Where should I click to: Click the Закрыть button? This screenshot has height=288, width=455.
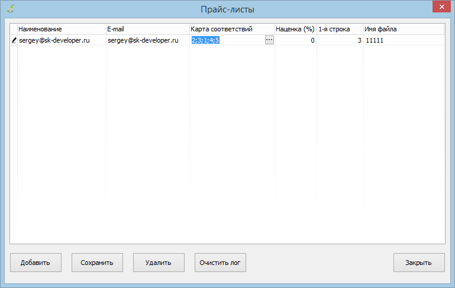(419, 263)
